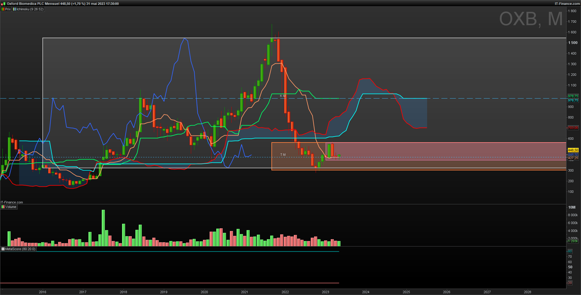This screenshot has height=295, width=581.
Task: Click the 2025 time axis label
Action: click(x=406, y=292)
